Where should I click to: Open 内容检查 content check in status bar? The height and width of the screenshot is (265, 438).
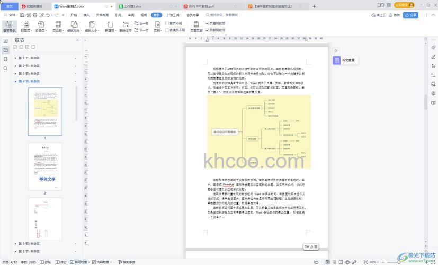coord(102,262)
